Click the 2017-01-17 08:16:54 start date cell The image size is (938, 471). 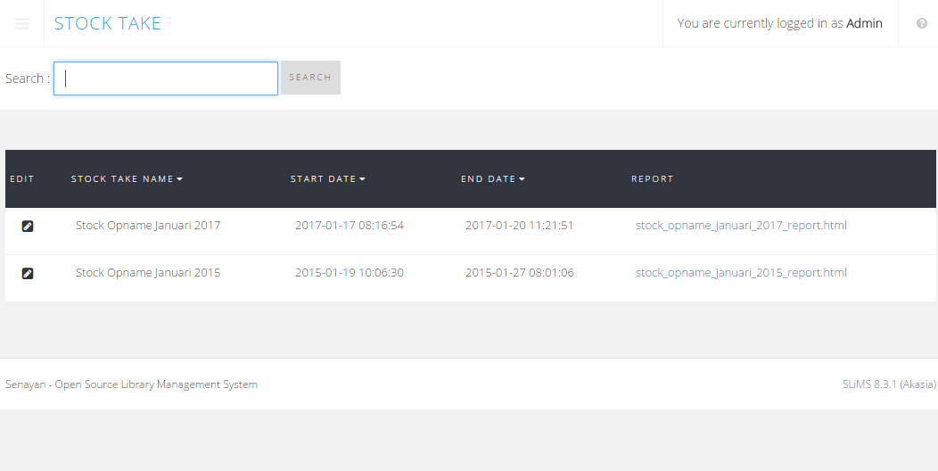coord(350,226)
